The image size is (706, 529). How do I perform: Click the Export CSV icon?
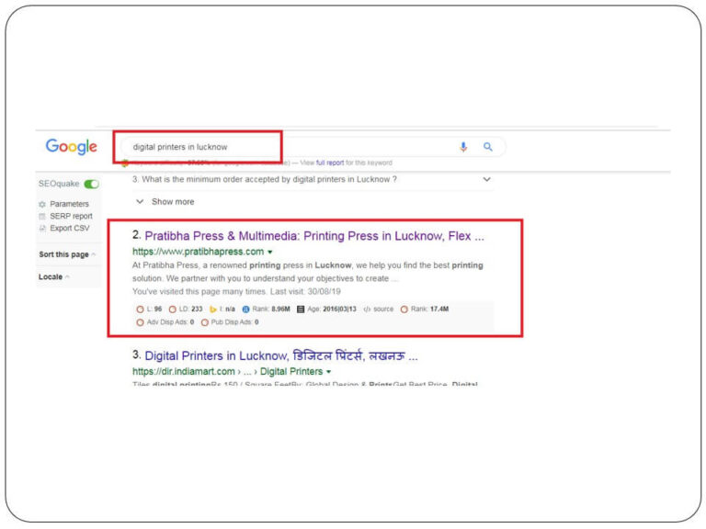pos(42,229)
